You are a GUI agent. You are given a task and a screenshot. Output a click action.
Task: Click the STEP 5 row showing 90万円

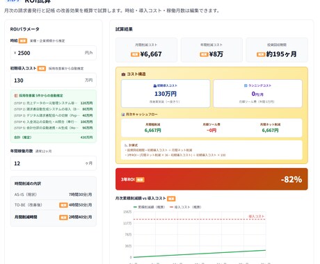point(53,128)
